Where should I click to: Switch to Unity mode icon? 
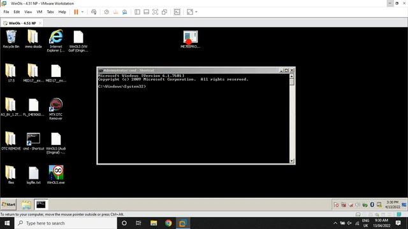[164, 12]
